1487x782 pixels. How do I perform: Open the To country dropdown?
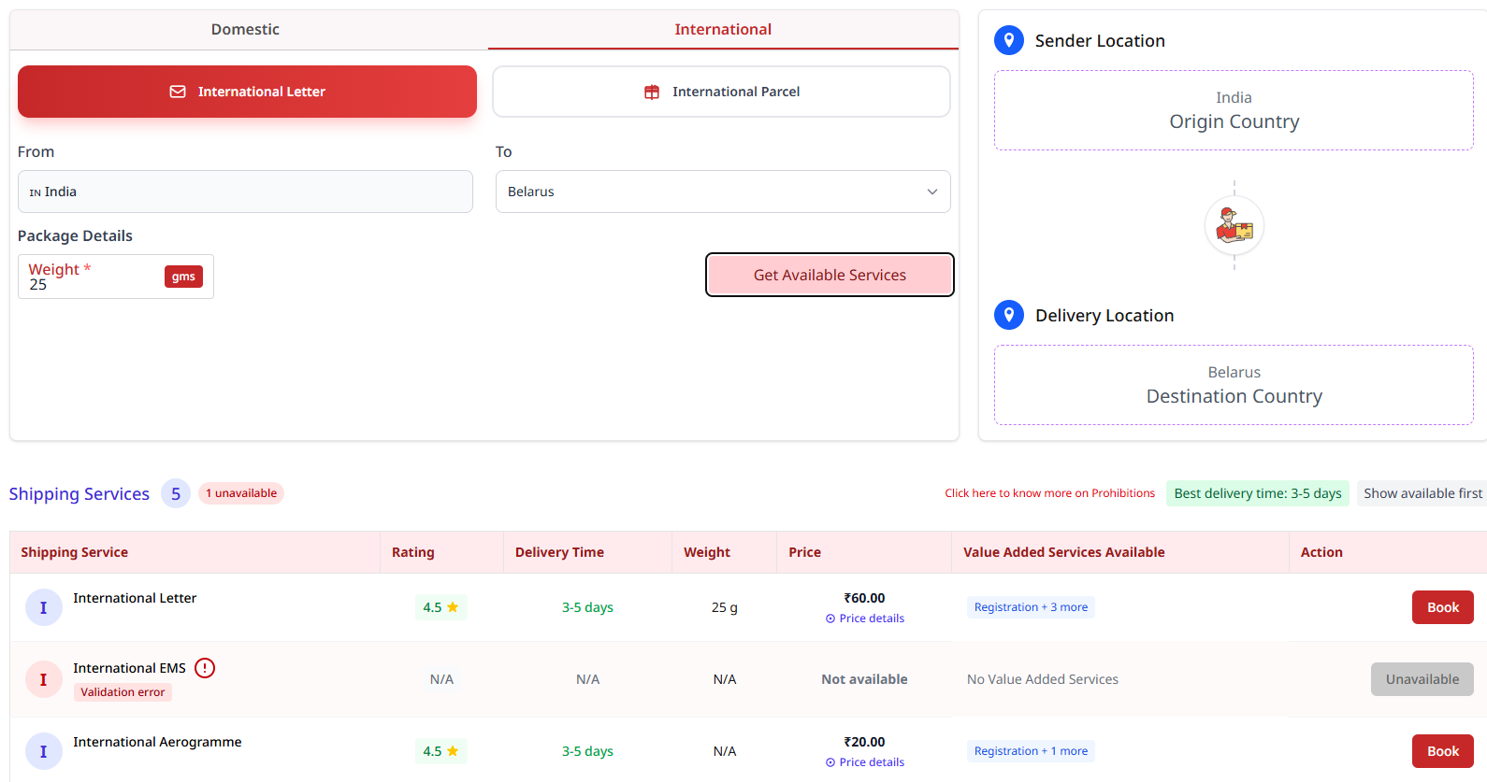[x=723, y=192]
